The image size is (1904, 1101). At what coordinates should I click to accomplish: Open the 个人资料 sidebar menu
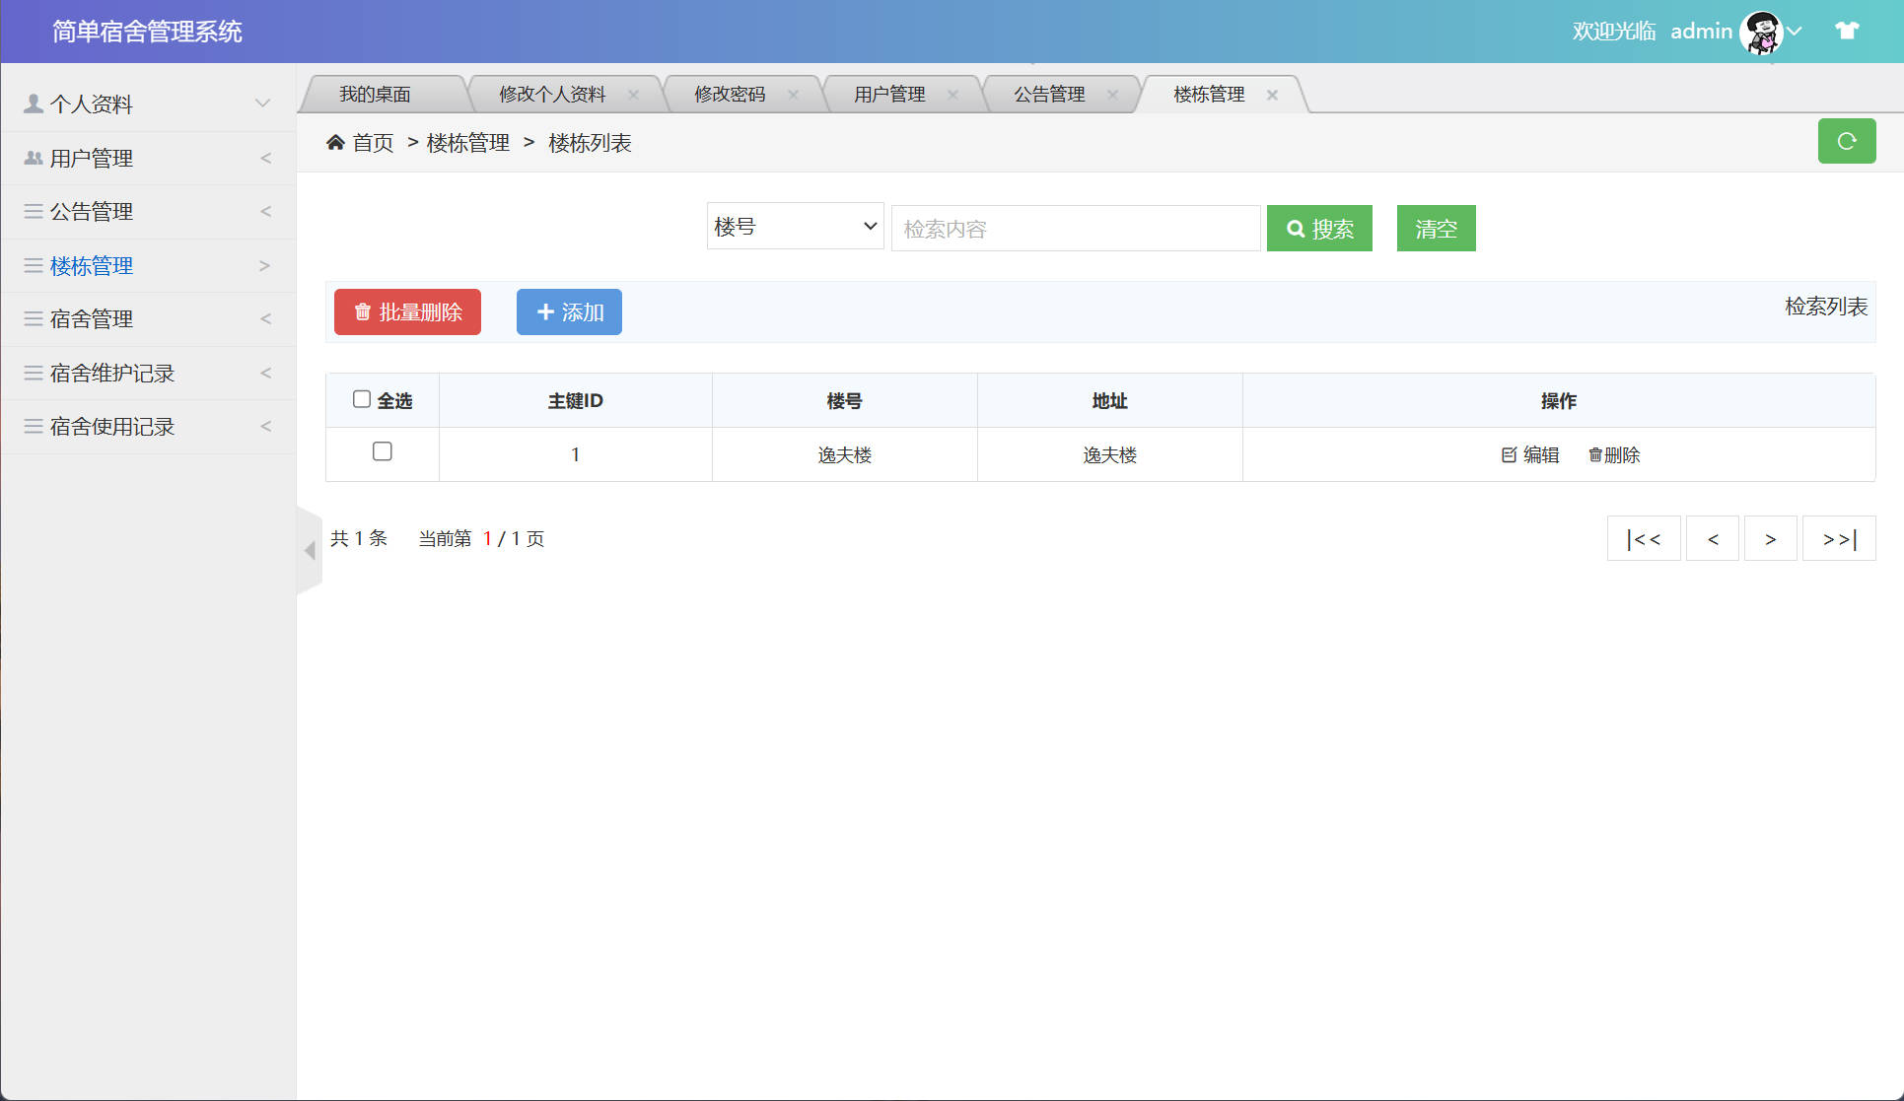tap(91, 103)
